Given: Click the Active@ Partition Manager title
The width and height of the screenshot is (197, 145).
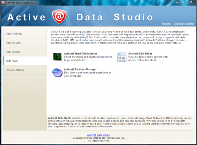Looking at the screenshot, I should click(80, 69).
